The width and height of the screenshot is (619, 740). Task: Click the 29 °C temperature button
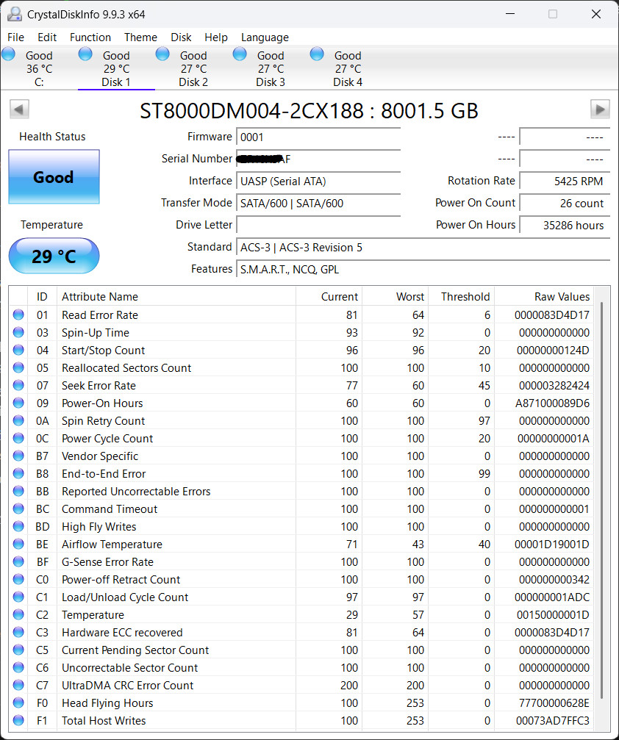pos(54,256)
